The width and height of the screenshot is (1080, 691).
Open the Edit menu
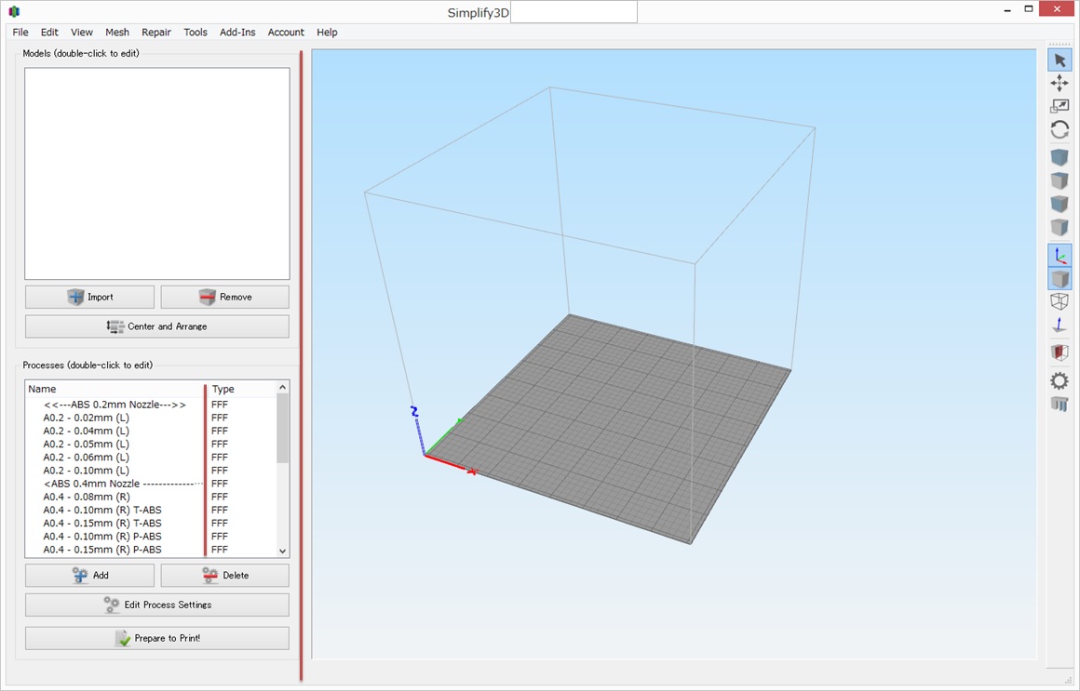[x=49, y=33]
